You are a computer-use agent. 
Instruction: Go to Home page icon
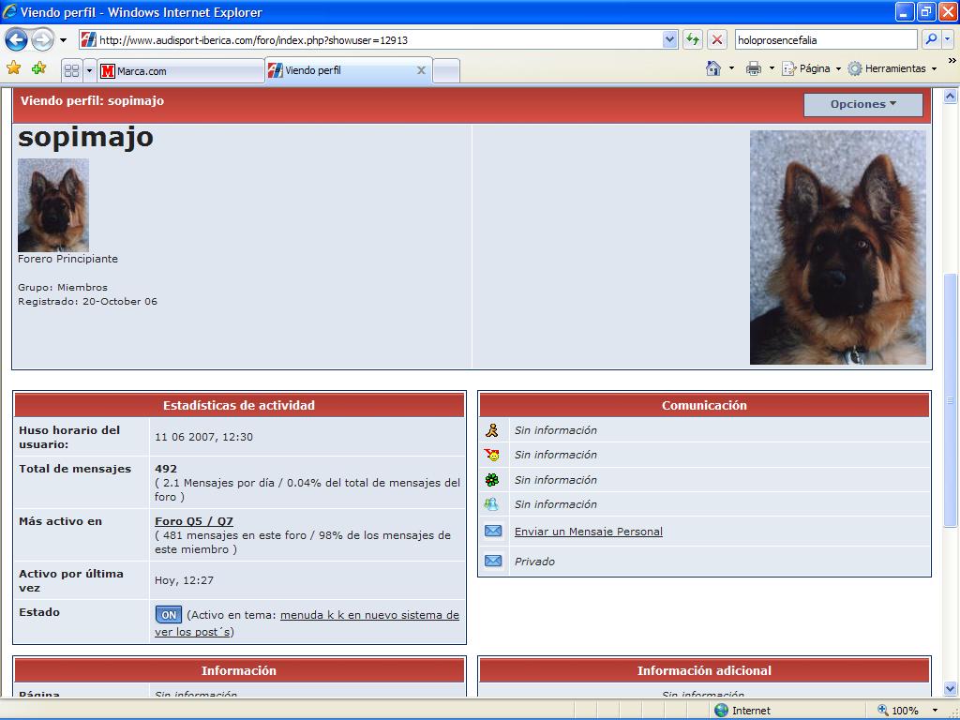tap(713, 68)
